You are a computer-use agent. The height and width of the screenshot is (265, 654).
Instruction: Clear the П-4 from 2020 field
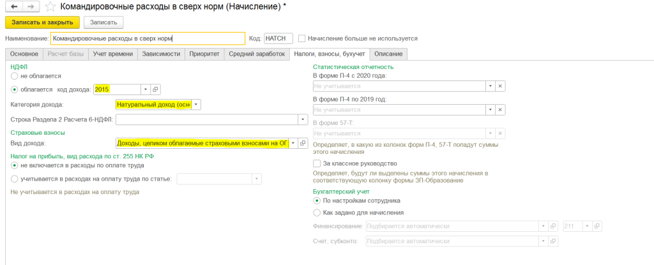click(500, 86)
